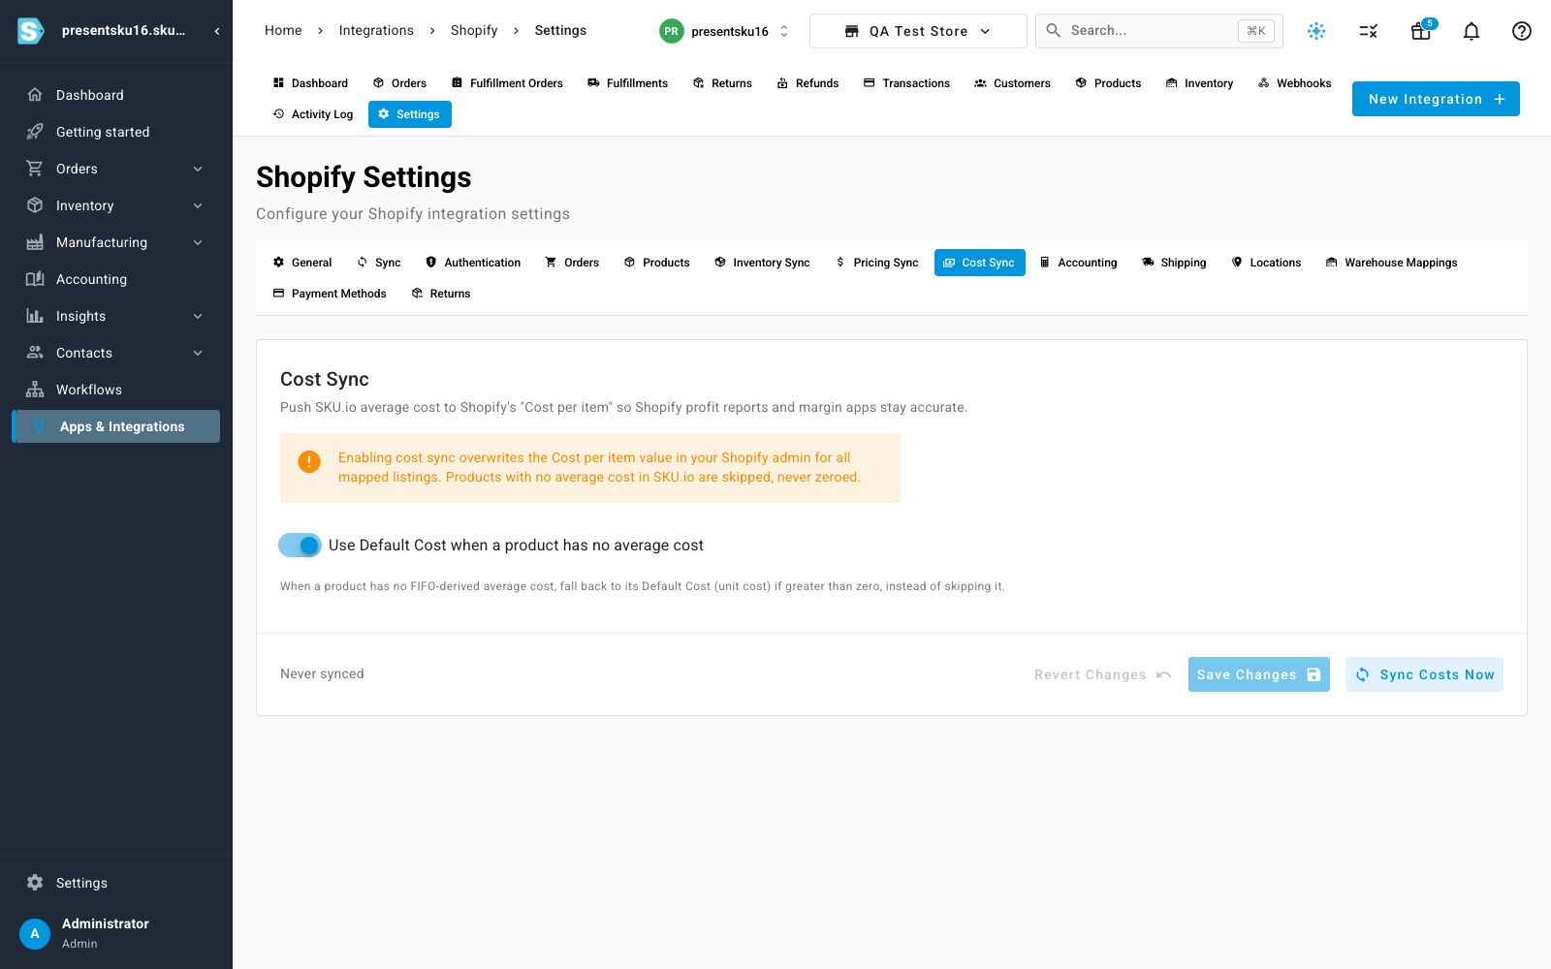Viewport: 1551px width, 969px height.
Task: Click the Getting started rocket icon
Action: pos(35,132)
